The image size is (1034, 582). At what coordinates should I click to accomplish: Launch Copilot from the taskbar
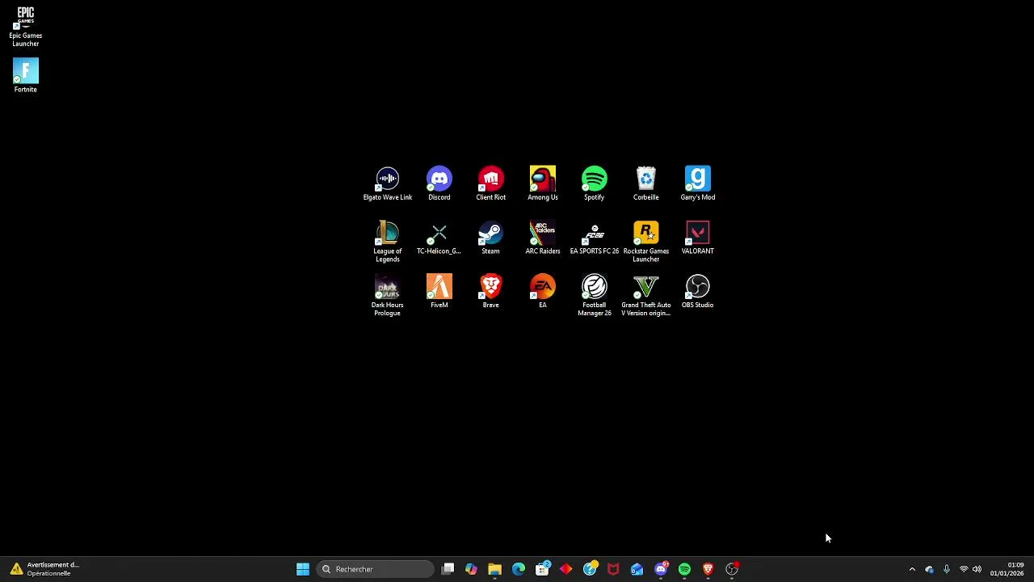coord(471,569)
